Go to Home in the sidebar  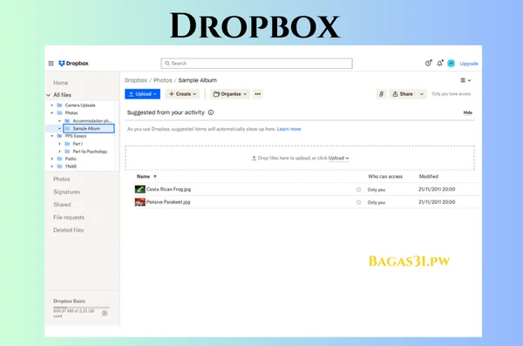coord(61,83)
